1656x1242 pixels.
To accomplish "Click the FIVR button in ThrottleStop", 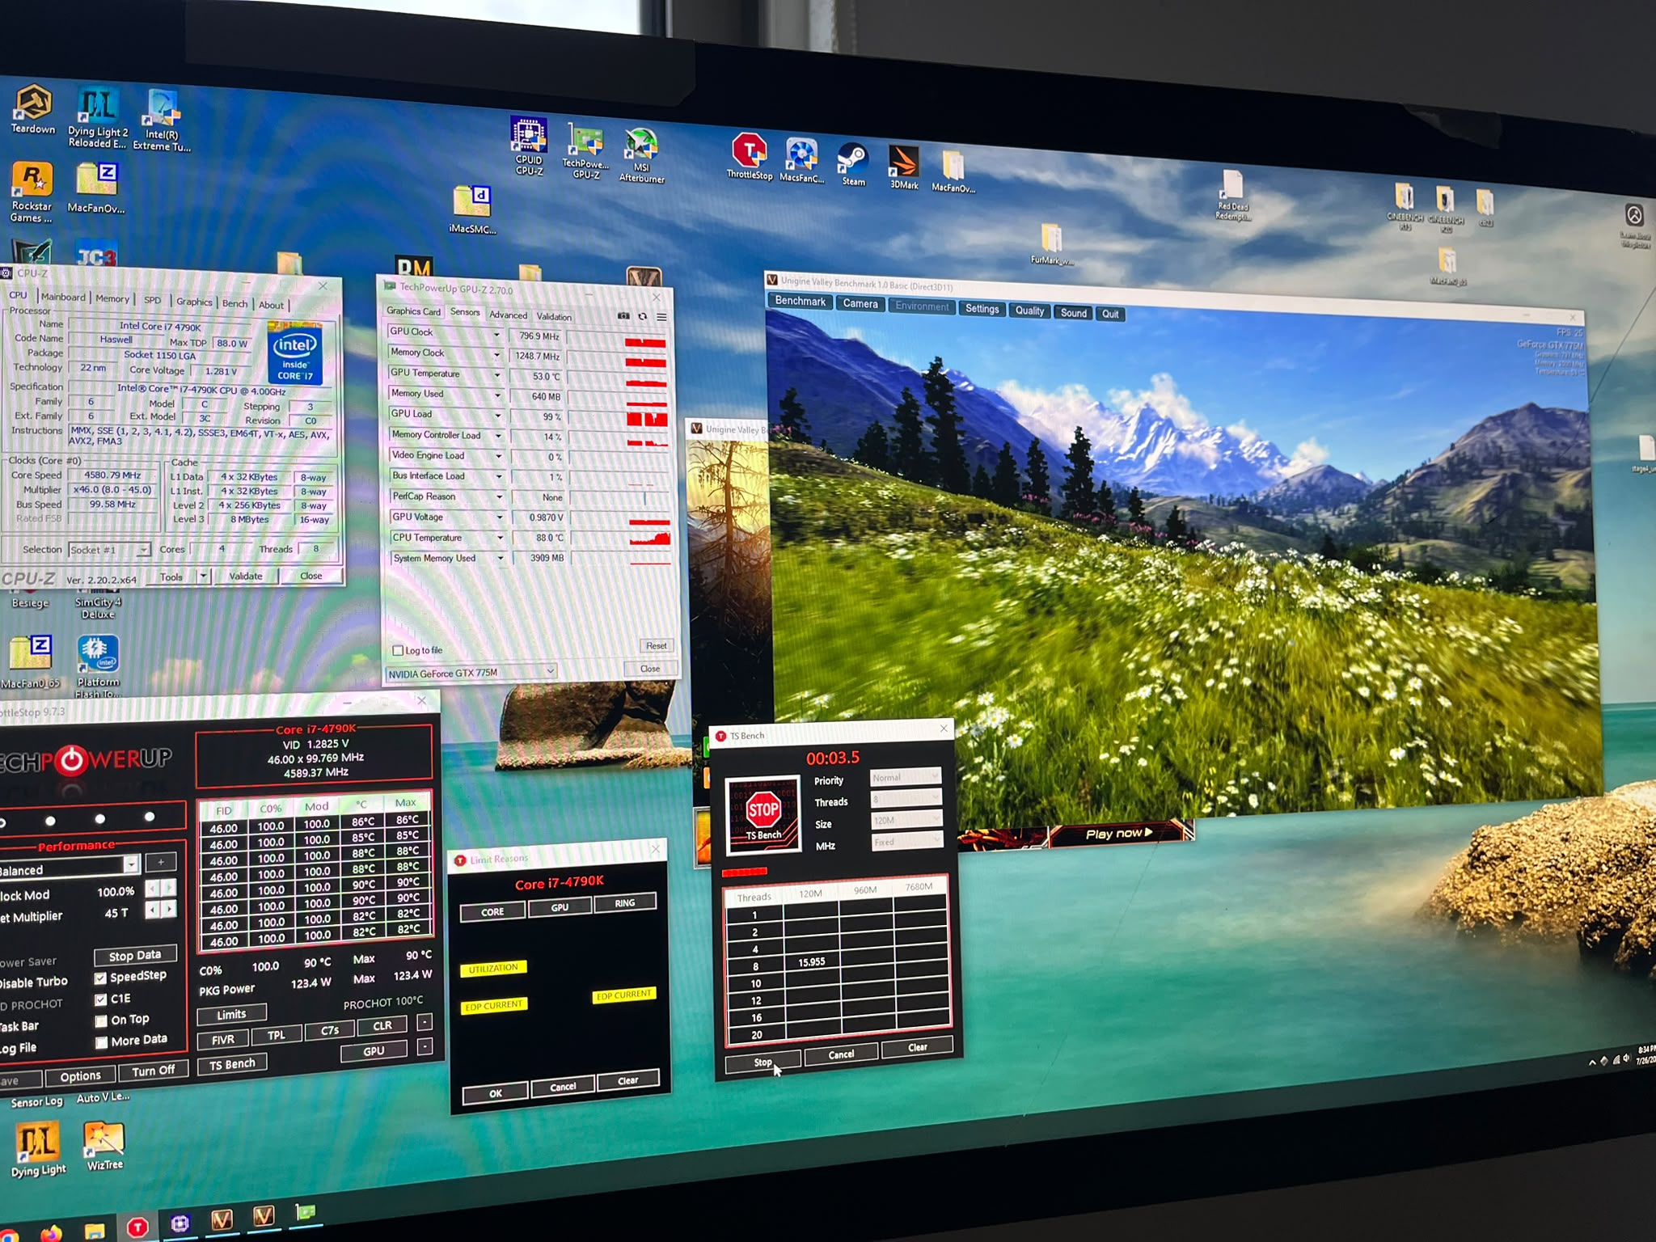I will pos(222,1040).
